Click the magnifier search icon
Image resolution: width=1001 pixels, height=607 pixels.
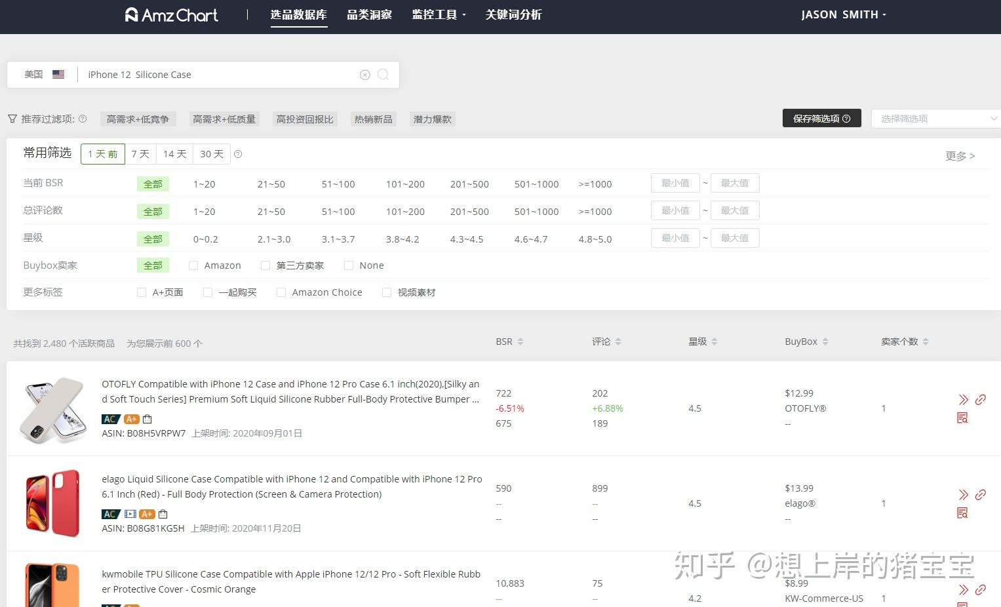coord(383,75)
